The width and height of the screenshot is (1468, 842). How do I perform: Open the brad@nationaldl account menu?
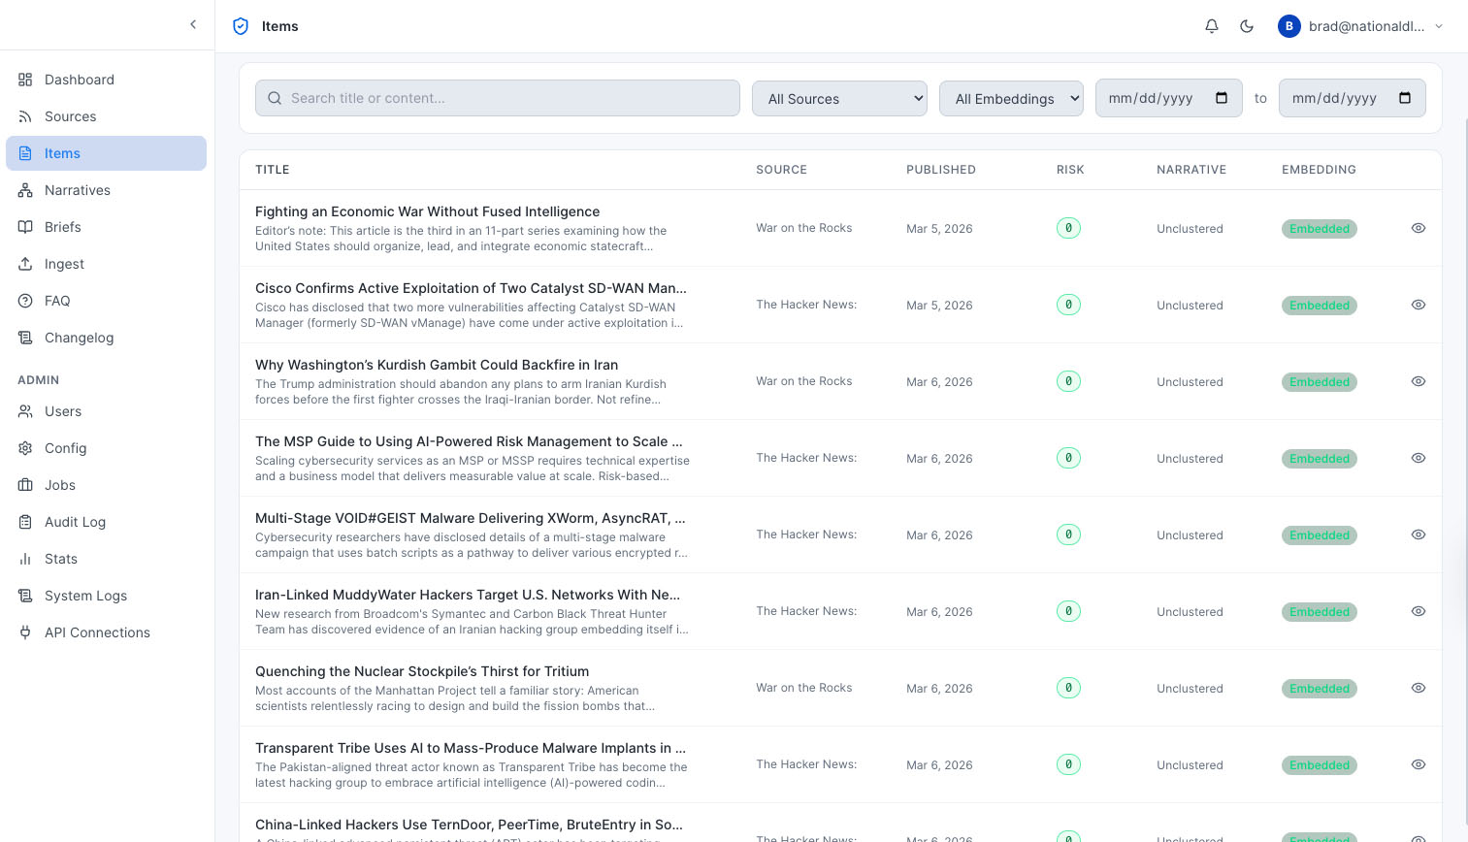point(1360,26)
